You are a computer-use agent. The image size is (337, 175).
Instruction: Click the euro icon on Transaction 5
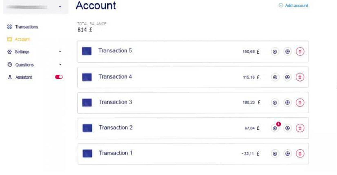(x=275, y=52)
